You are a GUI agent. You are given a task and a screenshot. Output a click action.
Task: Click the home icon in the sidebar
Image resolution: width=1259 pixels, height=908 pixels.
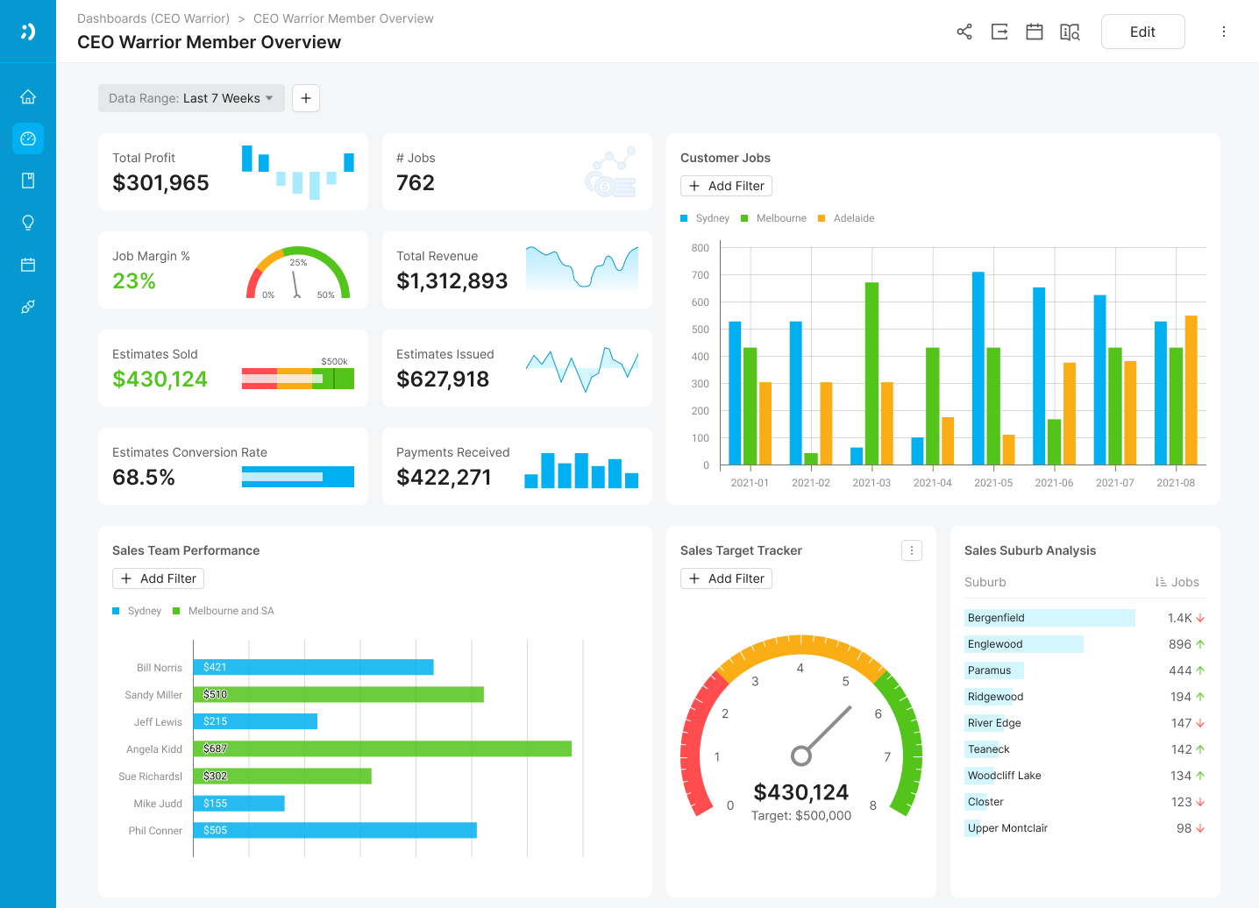click(28, 96)
